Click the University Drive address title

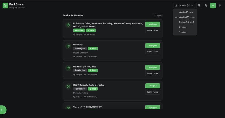pyautogui.click(x=108, y=25)
